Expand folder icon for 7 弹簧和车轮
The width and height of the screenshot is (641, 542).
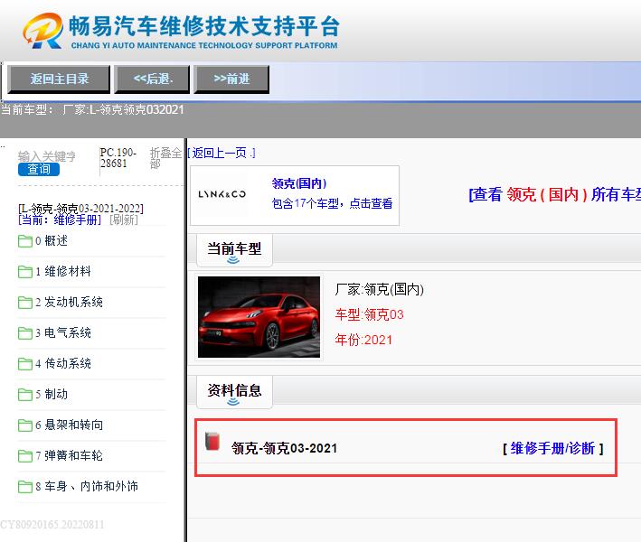click(x=25, y=456)
